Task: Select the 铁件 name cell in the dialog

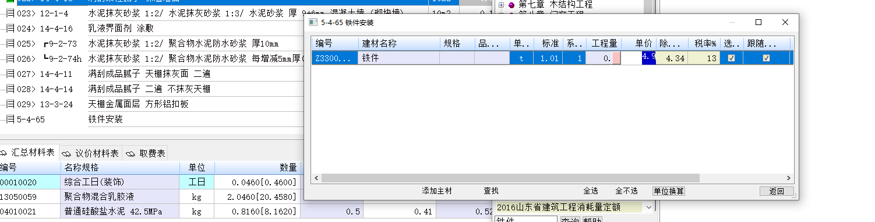Action: point(399,58)
